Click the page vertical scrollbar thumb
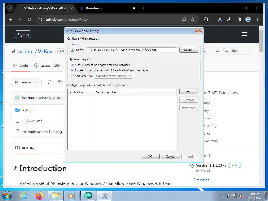This screenshot has width=268, height=201. [x=261, y=41]
